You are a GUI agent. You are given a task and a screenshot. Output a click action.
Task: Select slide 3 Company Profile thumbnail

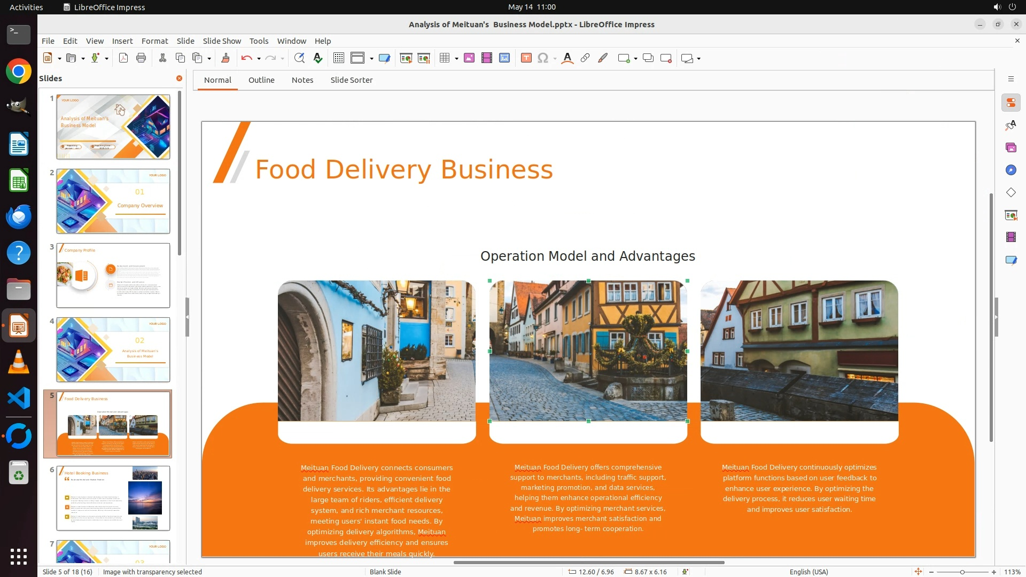113,275
